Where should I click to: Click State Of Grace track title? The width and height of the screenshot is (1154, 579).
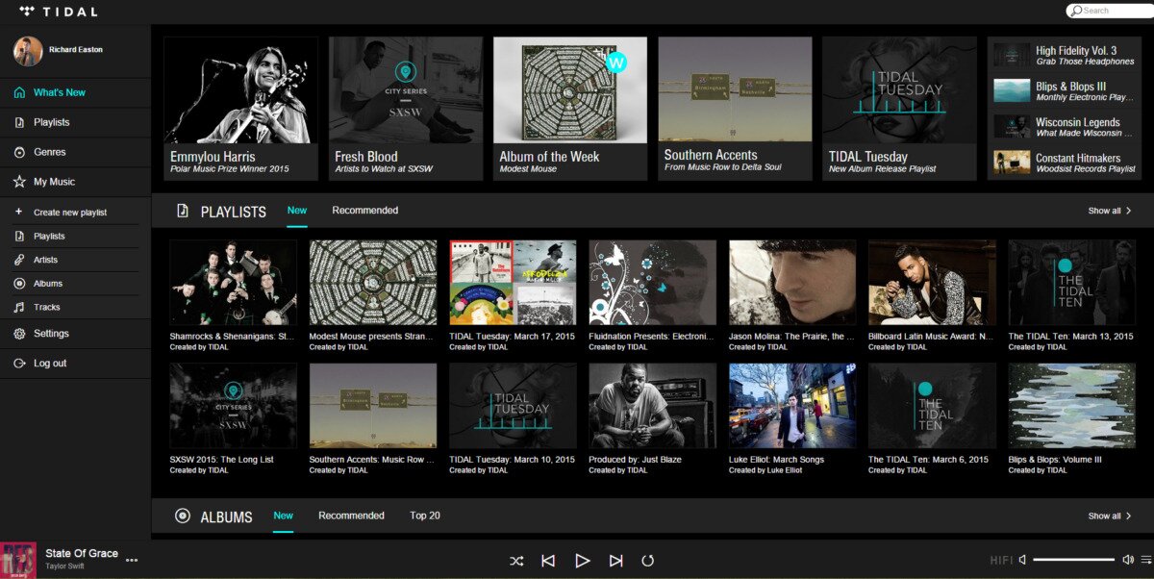82,553
